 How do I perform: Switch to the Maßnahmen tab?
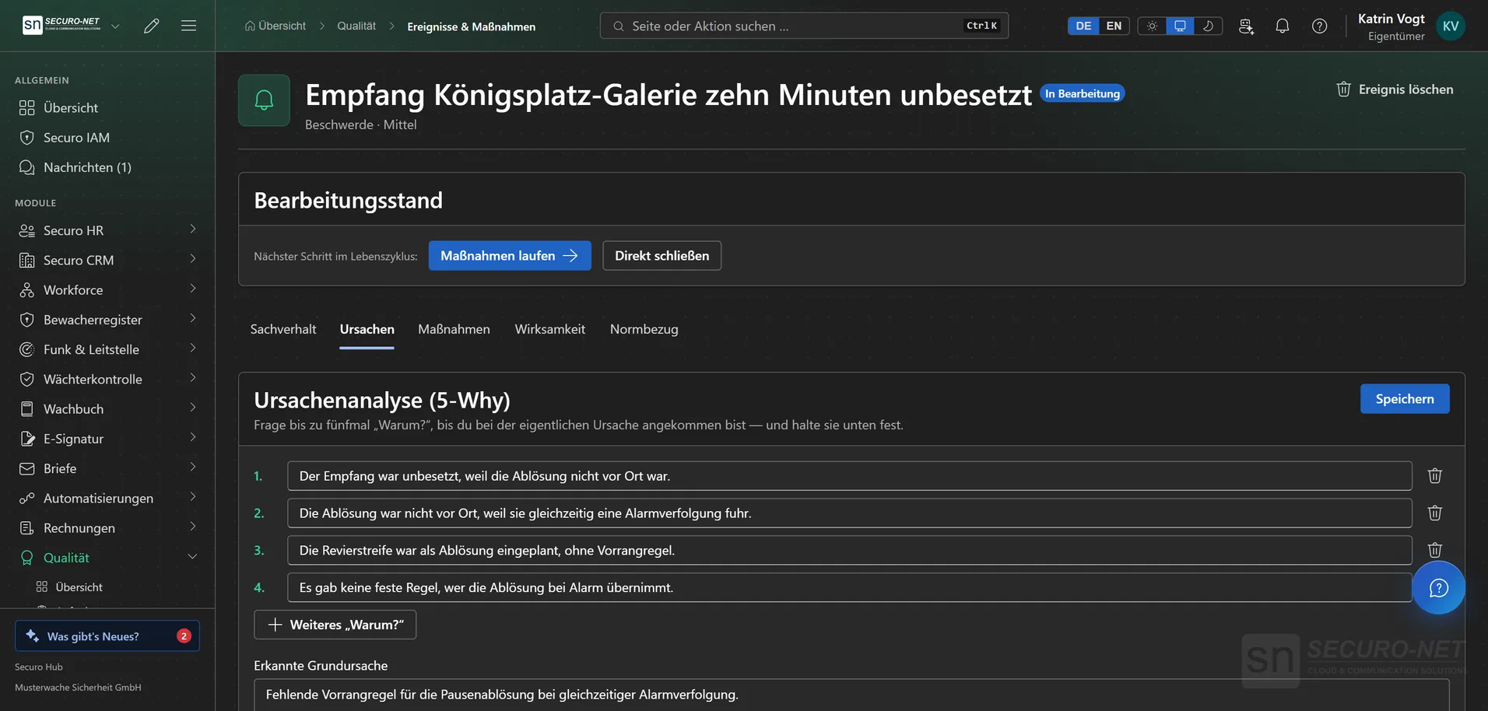pyautogui.click(x=454, y=329)
